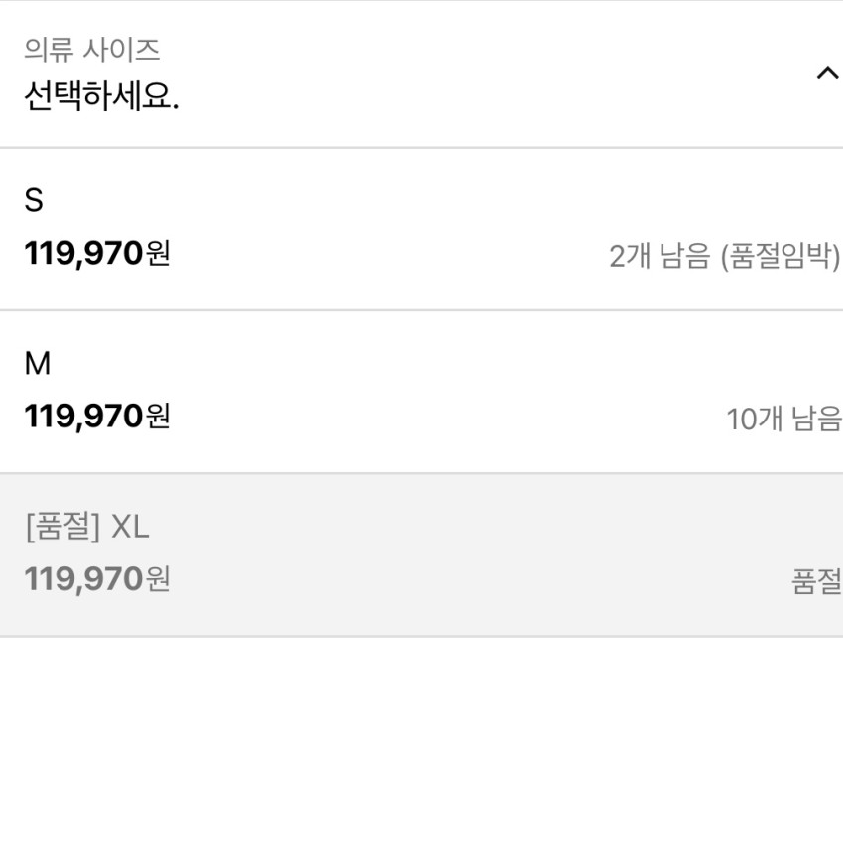Click the 119,970원 price in M row

(x=97, y=417)
